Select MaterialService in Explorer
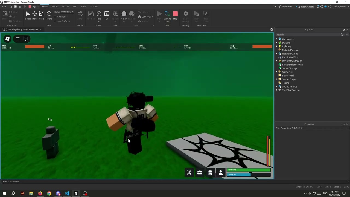 (290, 50)
